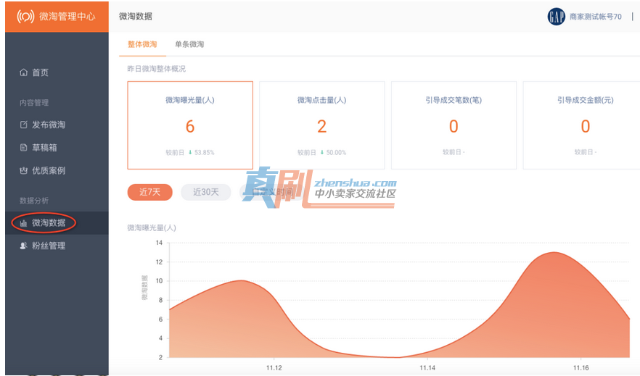This screenshot has height=376, width=640.
Task: Switch to the 单条微淘 tab
Action: point(189,44)
